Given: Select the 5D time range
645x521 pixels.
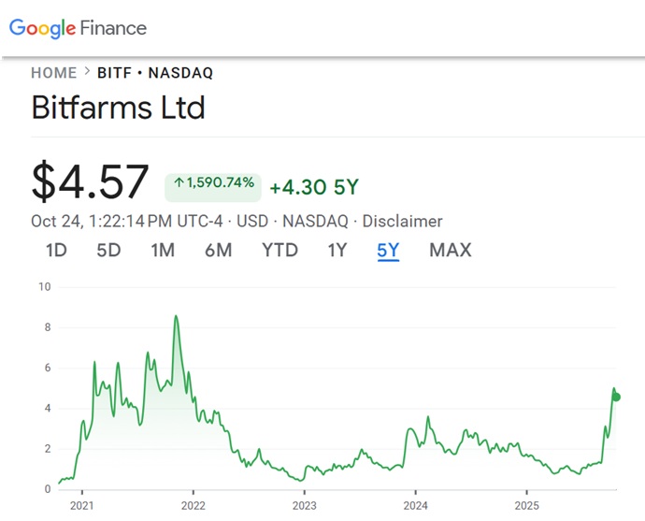Looking at the screenshot, I should [108, 250].
